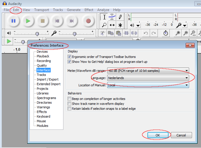Viewport: 201px width, 148px height.
Task: Choose the Time Shift tool
Action: click(112, 25)
